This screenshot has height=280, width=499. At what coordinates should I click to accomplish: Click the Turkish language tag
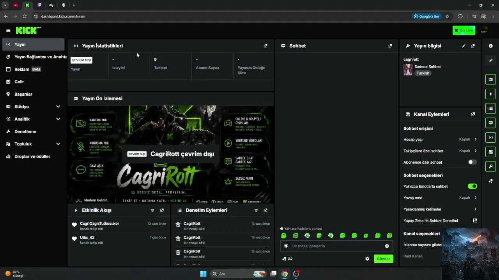(423, 73)
